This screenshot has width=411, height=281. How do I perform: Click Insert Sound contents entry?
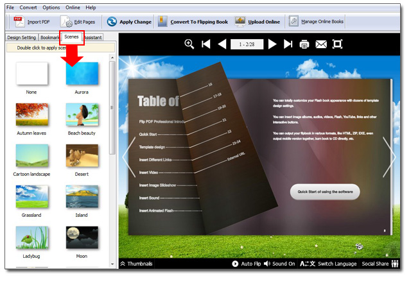(x=149, y=198)
